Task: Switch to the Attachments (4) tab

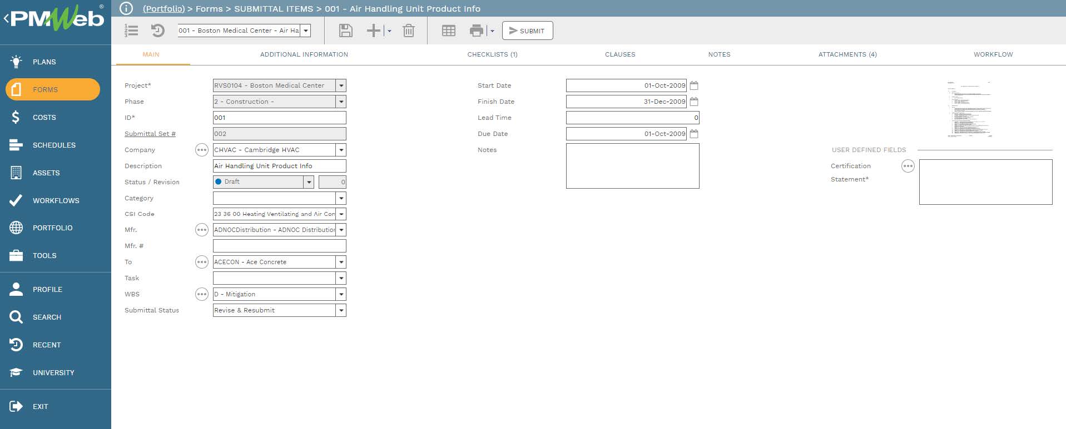Action: pyautogui.click(x=847, y=54)
